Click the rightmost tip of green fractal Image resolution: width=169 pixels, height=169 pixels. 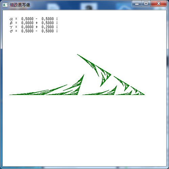pos(144,95)
